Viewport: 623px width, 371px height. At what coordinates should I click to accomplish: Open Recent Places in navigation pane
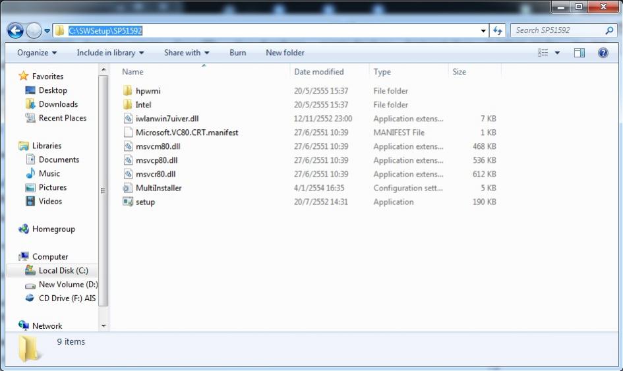(63, 118)
